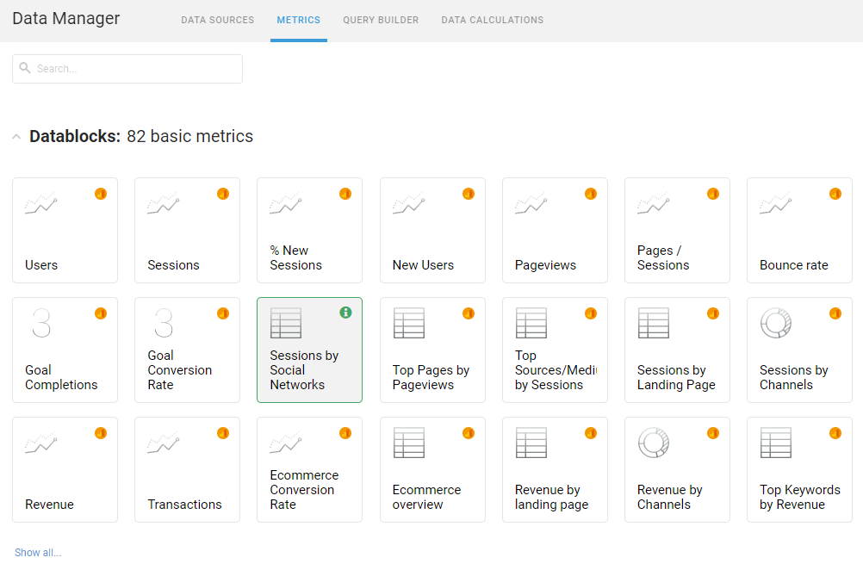863x570 pixels.
Task: Open the Query Builder tab
Action: pyautogui.click(x=381, y=20)
